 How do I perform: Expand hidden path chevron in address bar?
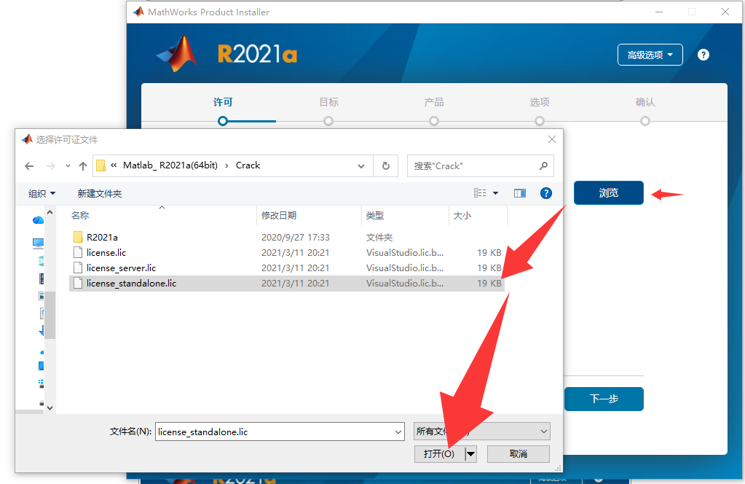tap(114, 165)
